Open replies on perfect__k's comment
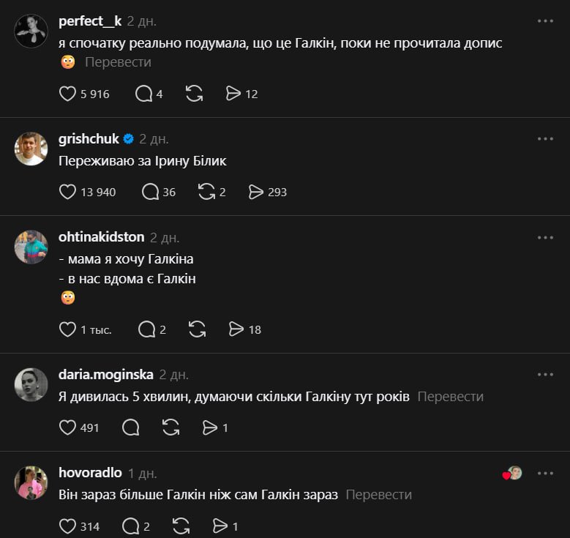Screen dimensions: 570x538 tap(144, 94)
